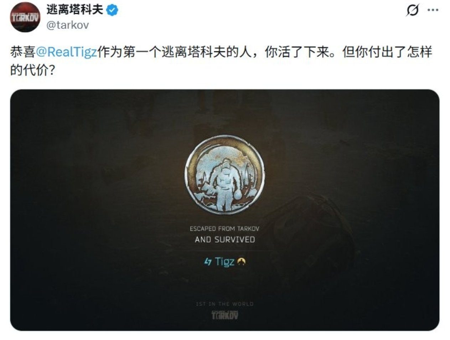The height and width of the screenshot is (340, 450).
Task: Click the yellow badge icon after Tigz
Action: point(241,262)
